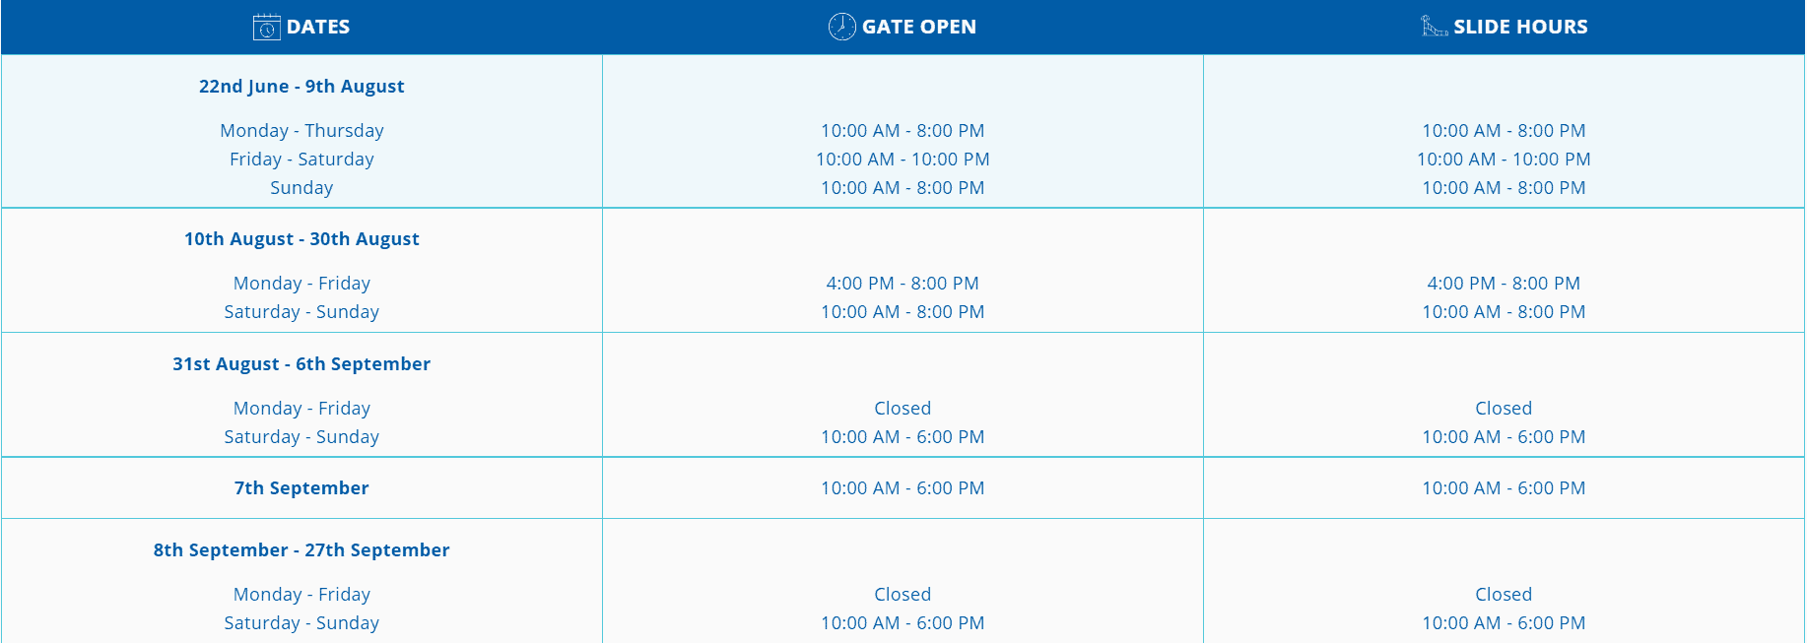
Task: Click Monday - Thursday under 22nd June
Action: click(x=301, y=131)
